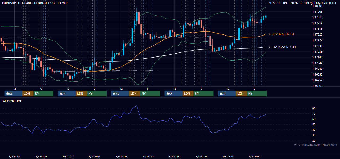340x159 pixels.
Task: Click the RSI scale value 80
Action: coord(314,108)
